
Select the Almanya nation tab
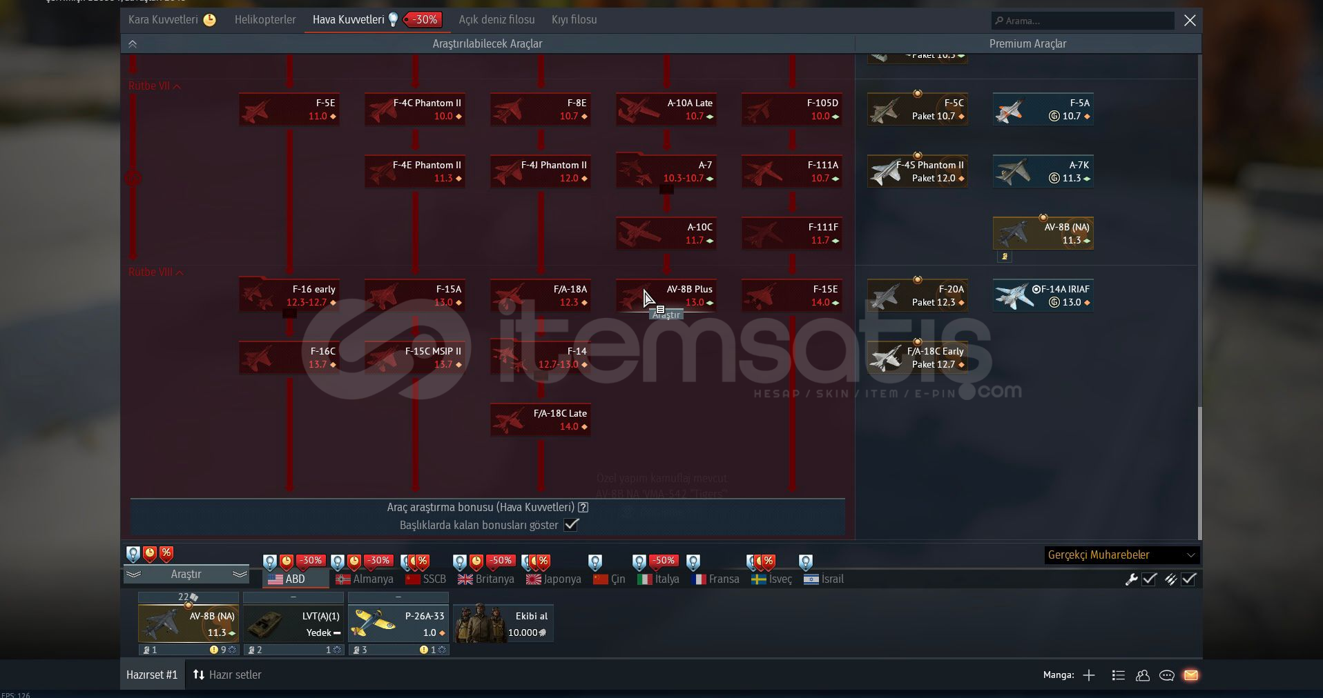coord(365,579)
